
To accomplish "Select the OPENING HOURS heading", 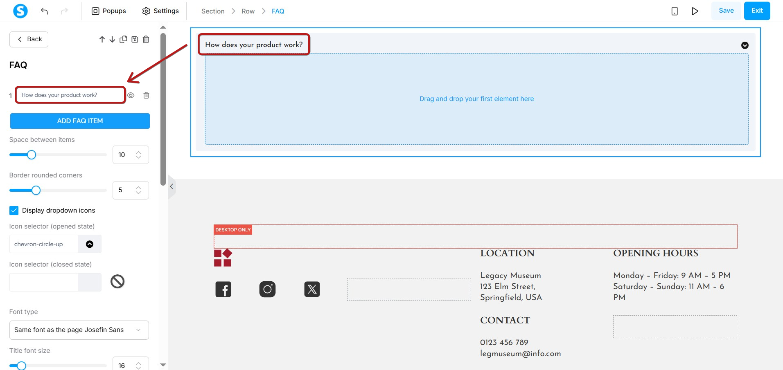I will [656, 253].
